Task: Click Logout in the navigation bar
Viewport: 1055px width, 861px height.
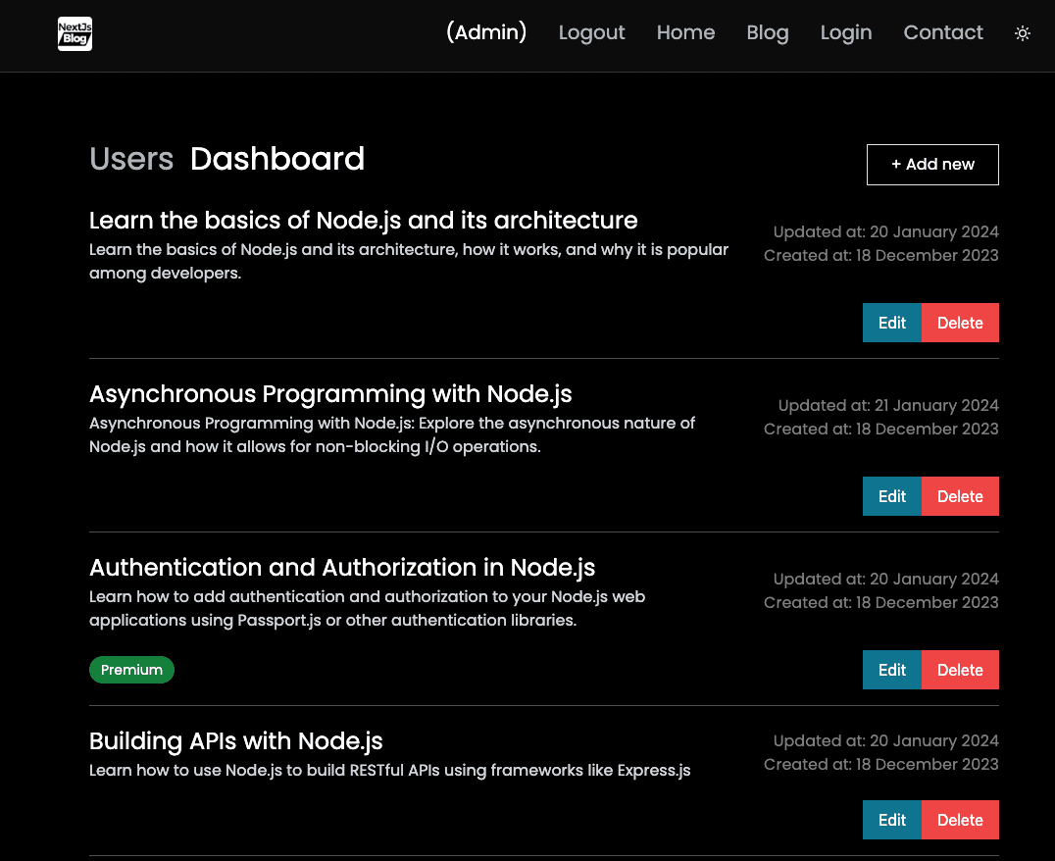Action: (x=591, y=32)
